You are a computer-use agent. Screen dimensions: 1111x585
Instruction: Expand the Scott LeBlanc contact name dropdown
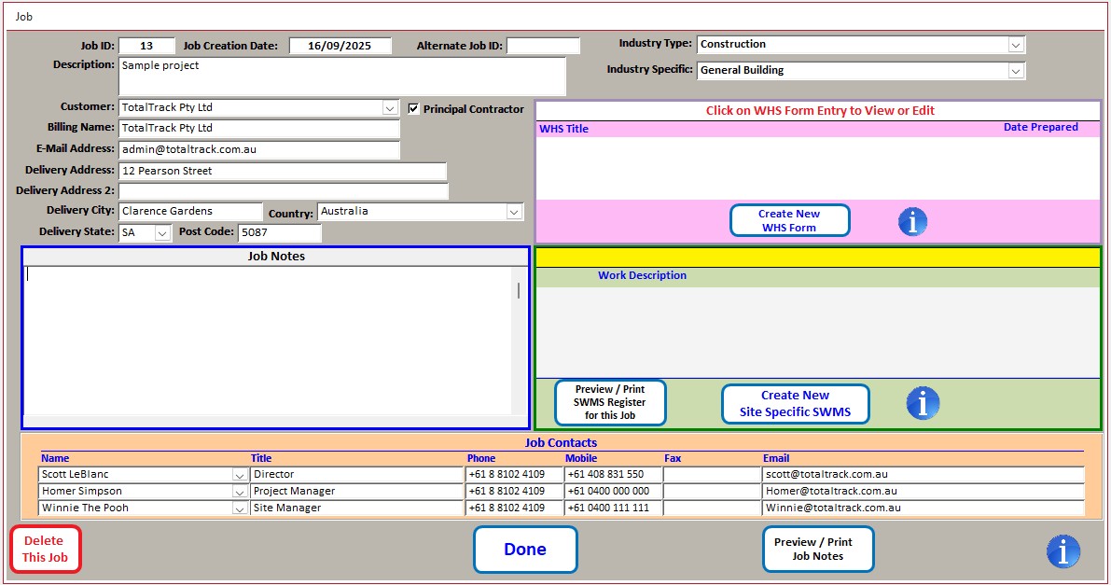241,474
